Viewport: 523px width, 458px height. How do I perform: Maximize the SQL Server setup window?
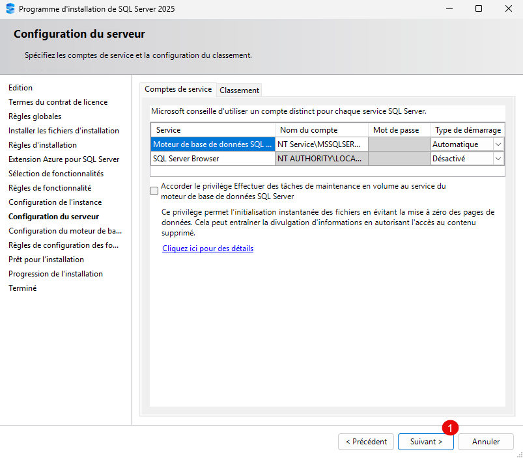[x=479, y=8]
